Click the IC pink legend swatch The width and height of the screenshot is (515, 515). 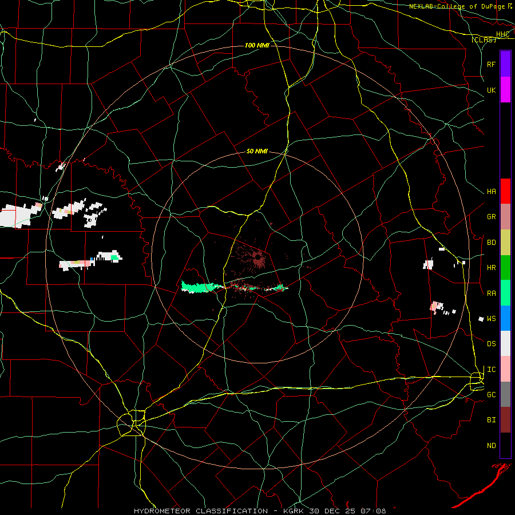[505, 369]
